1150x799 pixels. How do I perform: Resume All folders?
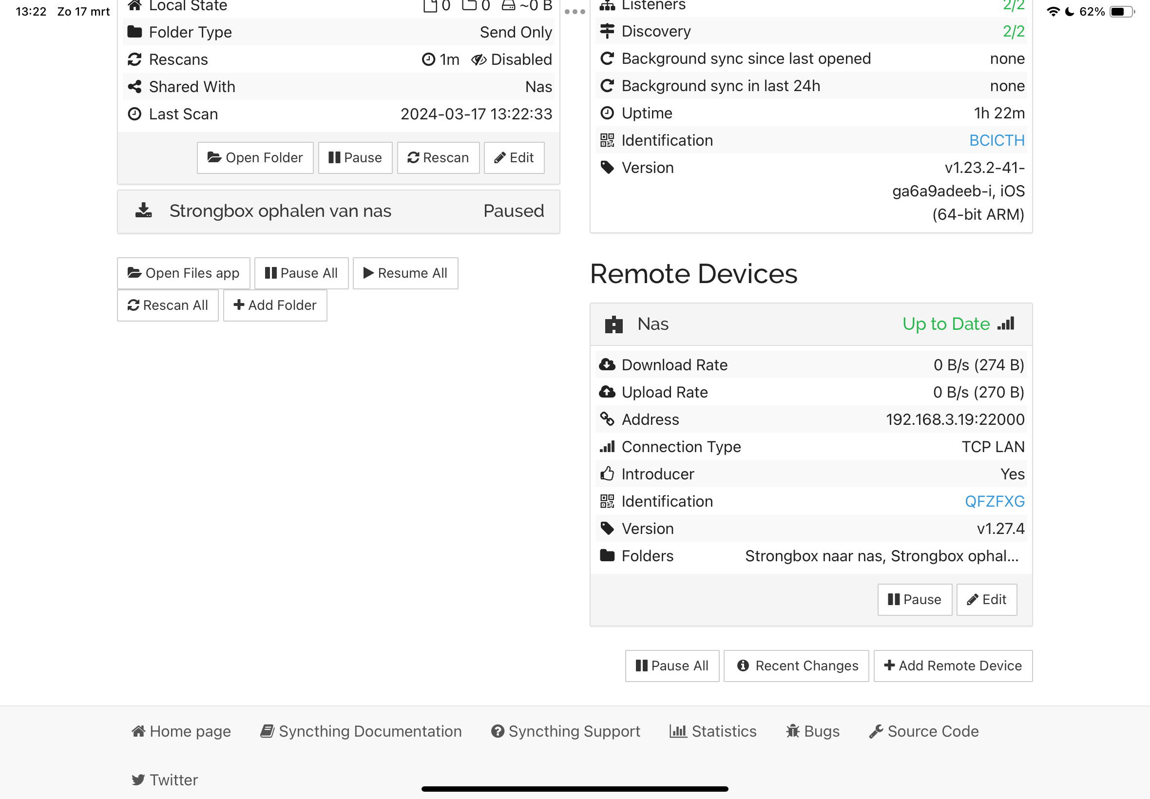(x=405, y=273)
